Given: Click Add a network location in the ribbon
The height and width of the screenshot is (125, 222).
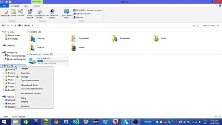Looking at the screenshot, I should (52, 14).
